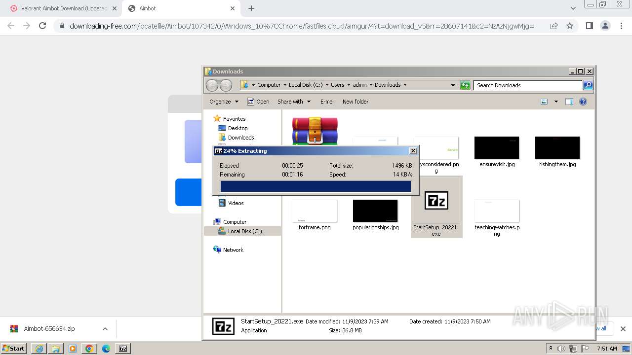
Task: Select Local Disk (C:) tree item
Action: [245, 231]
